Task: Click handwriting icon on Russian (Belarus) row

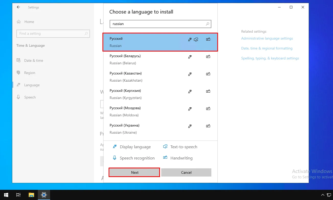Action: point(208,57)
